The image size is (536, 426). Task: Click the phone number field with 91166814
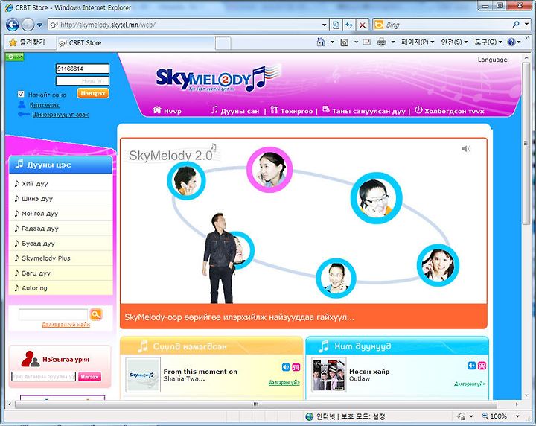coord(83,69)
